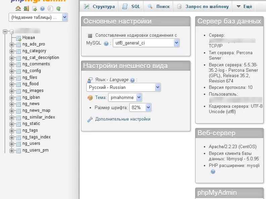
Task: Click the table icon of ng_users
Action: (18, 144)
